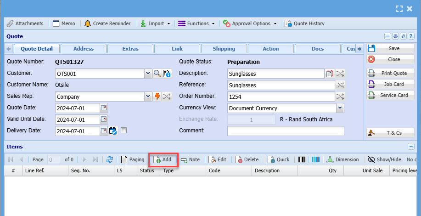Image resolution: width=421 pixels, height=216 pixels.
Task: Expand the Sales Rep dropdown arrow
Action: (148, 97)
